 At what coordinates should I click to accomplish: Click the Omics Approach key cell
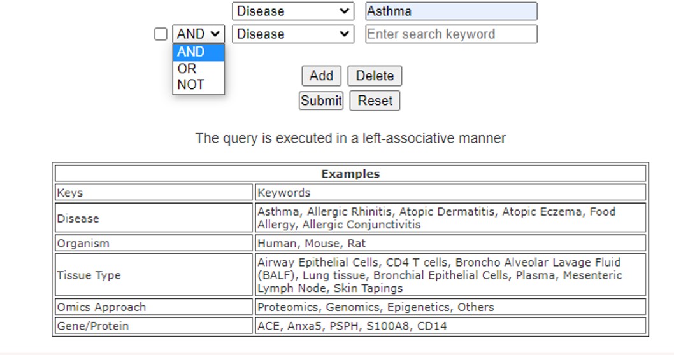click(x=154, y=307)
